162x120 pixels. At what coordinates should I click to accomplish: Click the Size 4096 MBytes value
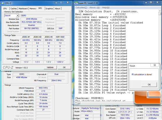pyautogui.click(x=22, y=77)
